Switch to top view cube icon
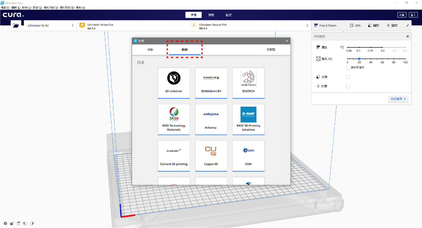The width and height of the screenshot is (422, 228). coord(19,223)
